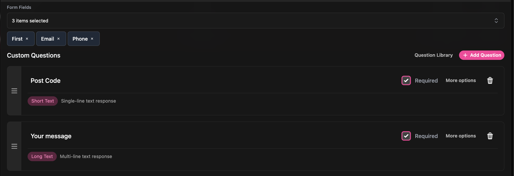The height and width of the screenshot is (176, 514).
Task: Open the Form Fields selection dropdown
Action: point(255,21)
